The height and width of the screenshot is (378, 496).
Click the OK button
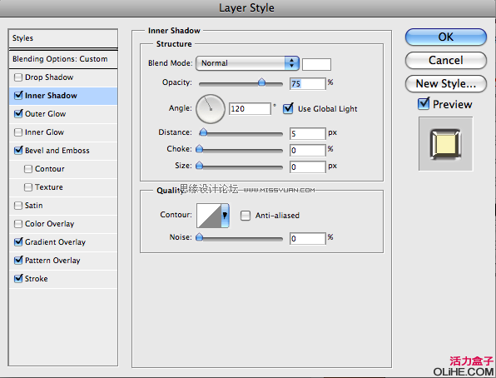(x=446, y=37)
